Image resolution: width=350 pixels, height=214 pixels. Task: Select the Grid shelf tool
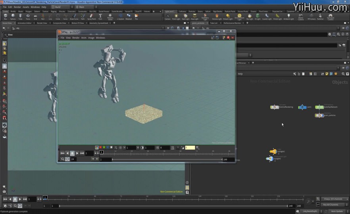35,17
